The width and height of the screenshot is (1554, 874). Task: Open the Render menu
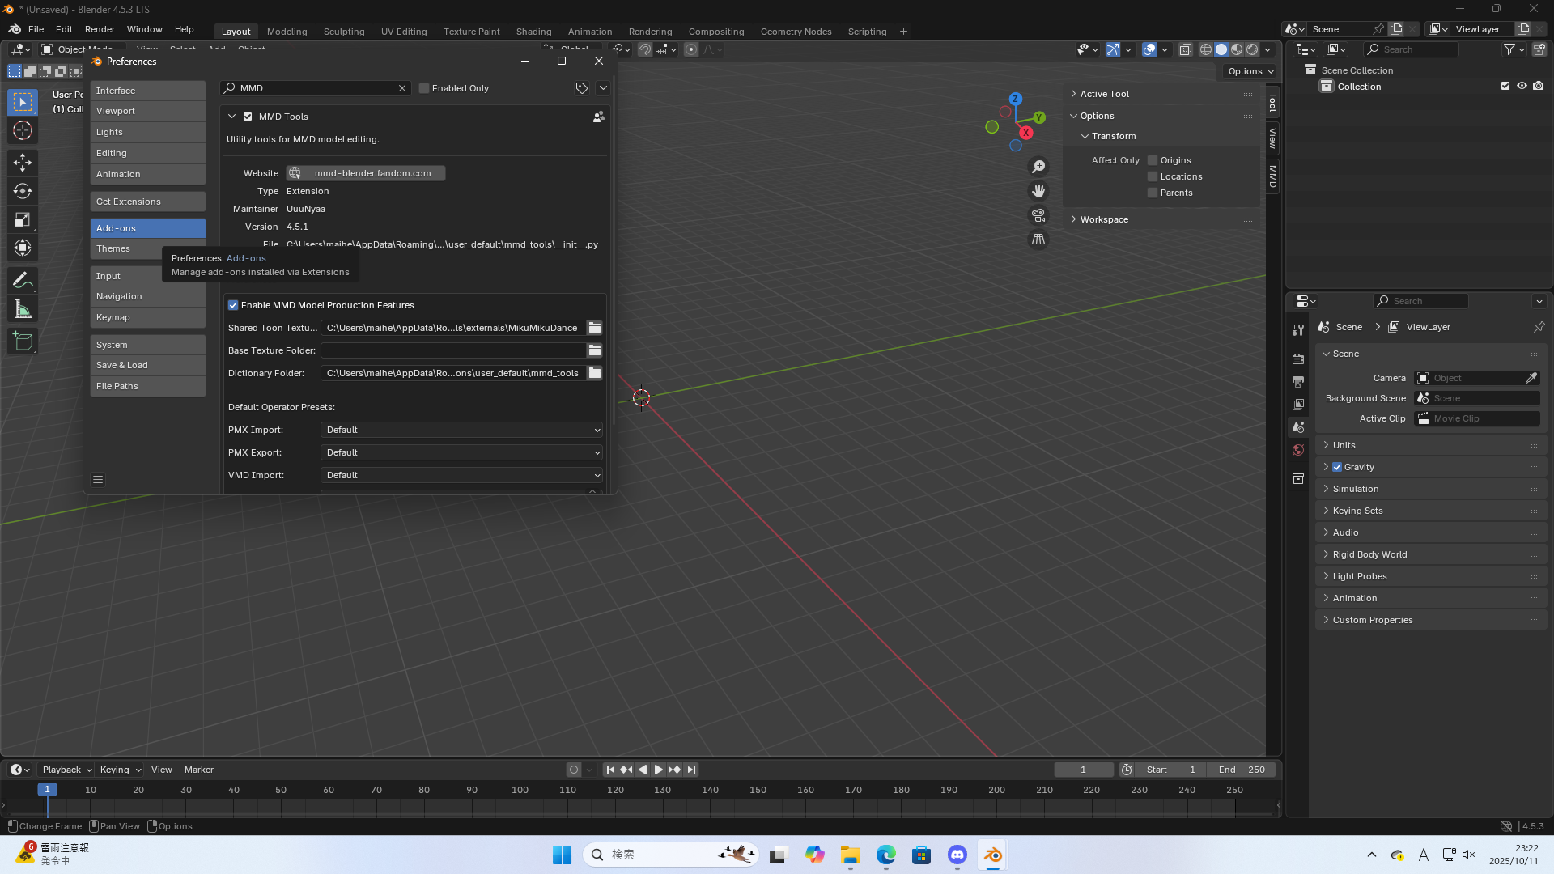(100, 29)
